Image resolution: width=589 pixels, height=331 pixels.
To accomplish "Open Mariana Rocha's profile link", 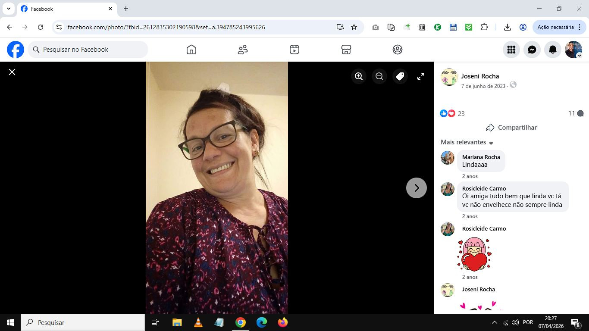I will pyautogui.click(x=481, y=157).
